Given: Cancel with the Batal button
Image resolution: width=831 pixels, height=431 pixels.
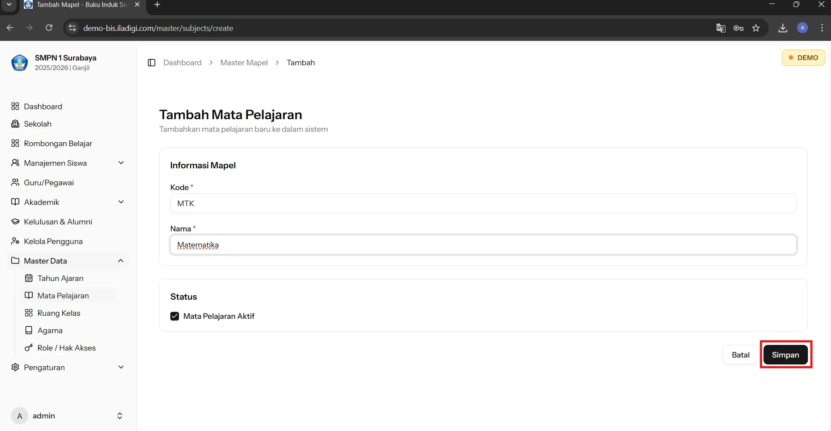Looking at the screenshot, I should [x=740, y=355].
